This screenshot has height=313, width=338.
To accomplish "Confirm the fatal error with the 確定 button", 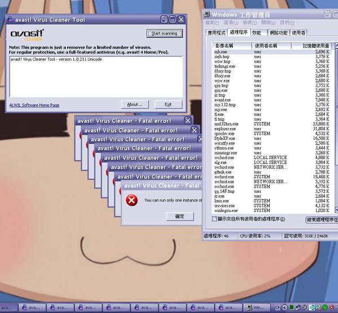I will tap(180, 217).
